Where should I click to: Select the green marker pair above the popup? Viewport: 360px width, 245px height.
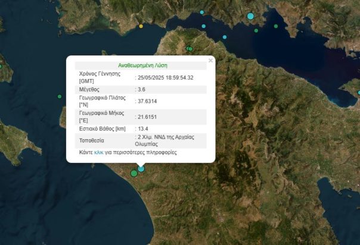[x=189, y=48]
